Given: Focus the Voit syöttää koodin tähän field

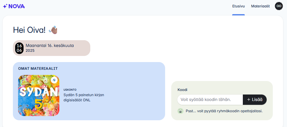Looking at the screenshot, I should 210,100.
